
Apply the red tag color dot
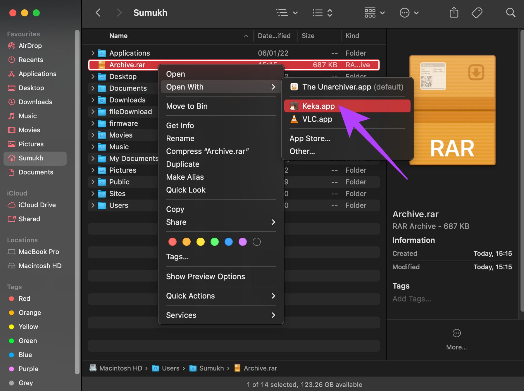click(173, 242)
